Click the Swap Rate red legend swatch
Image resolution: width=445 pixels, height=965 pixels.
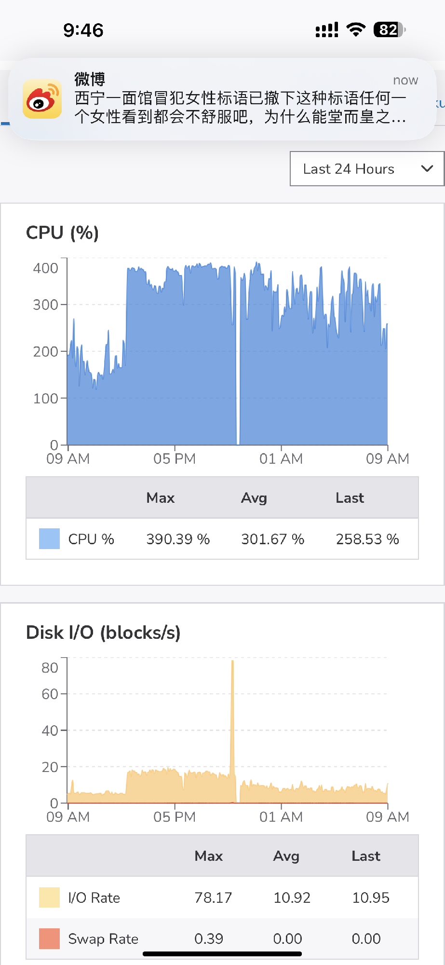[49, 938]
